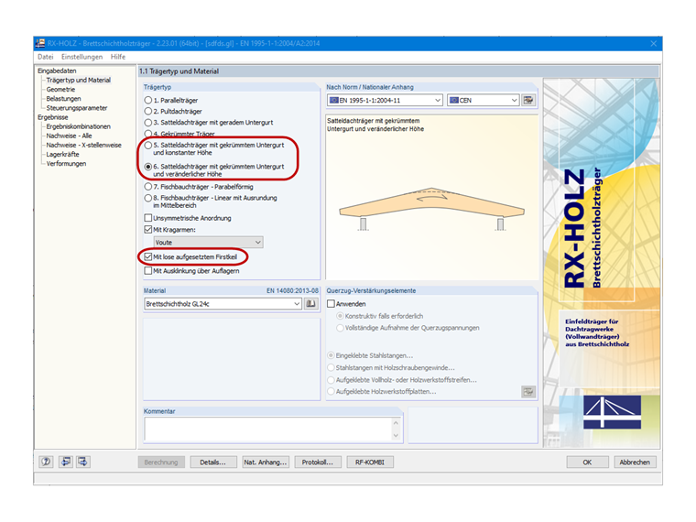Screen dimensions: 696x522
Task: Select Aufgeklebte Vollholz- oder Holzwerkstoffstreifen option
Action: click(x=331, y=380)
